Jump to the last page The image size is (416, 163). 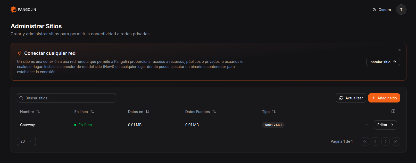(396, 141)
